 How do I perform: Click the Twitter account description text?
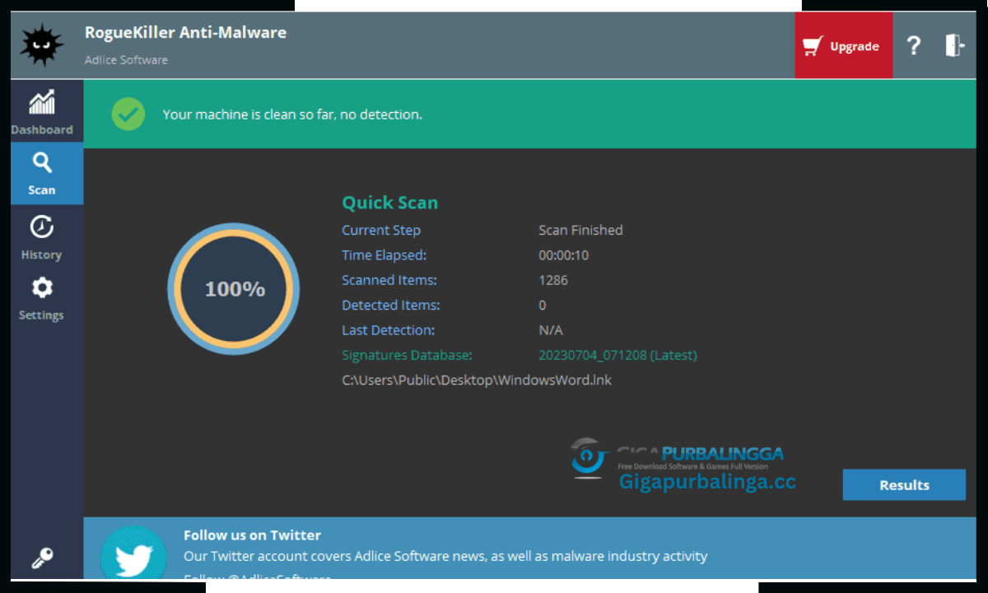click(445, 556)
